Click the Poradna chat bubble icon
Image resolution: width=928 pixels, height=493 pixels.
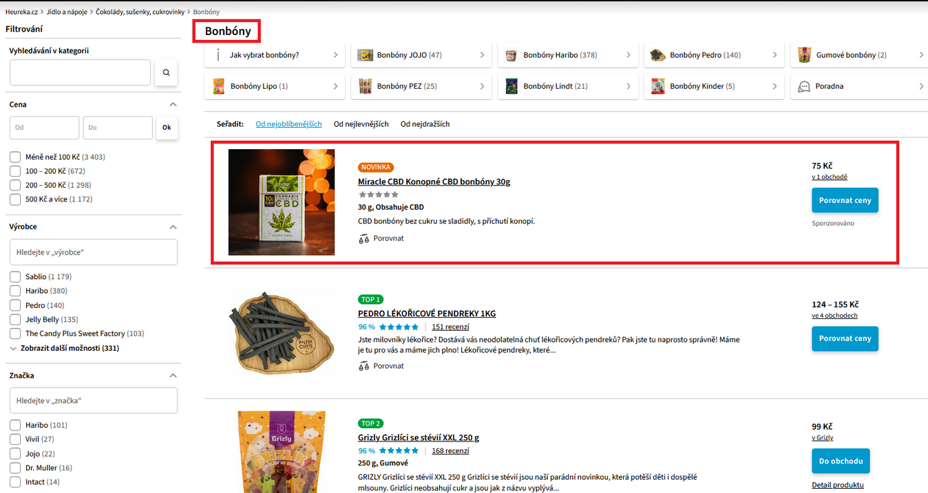(804, 87)
